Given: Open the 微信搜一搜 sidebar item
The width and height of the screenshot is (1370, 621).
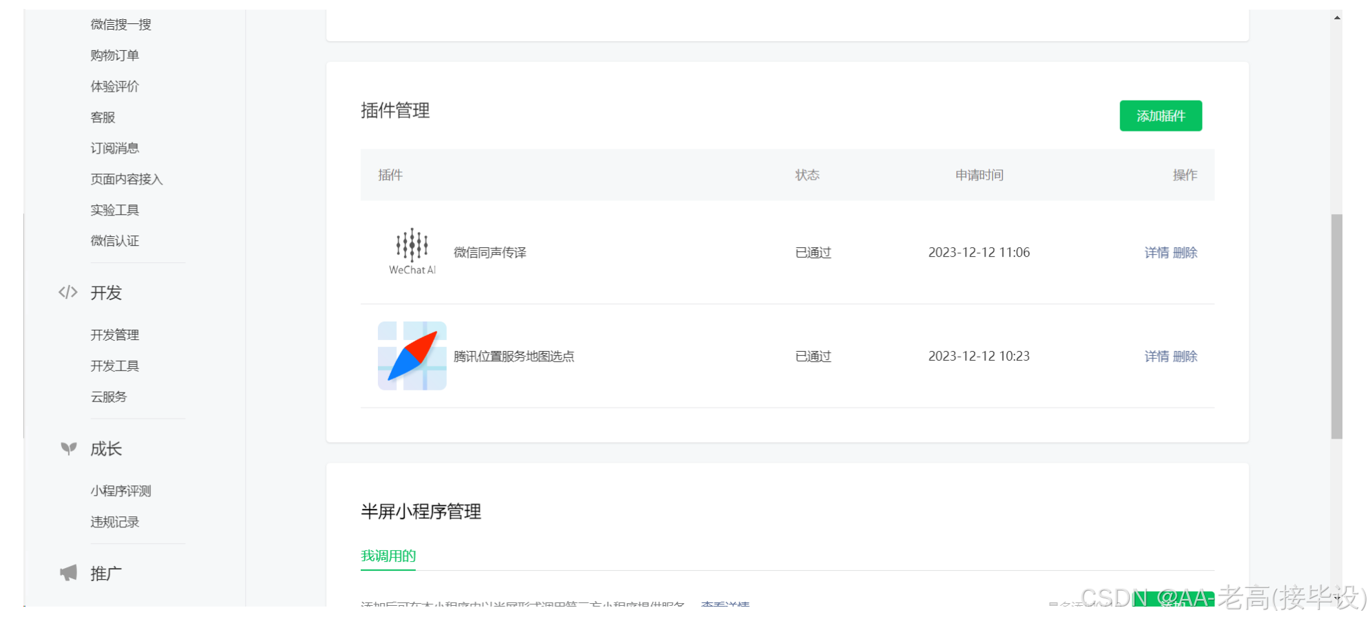Looking at the screenshot, I should 121,25.
